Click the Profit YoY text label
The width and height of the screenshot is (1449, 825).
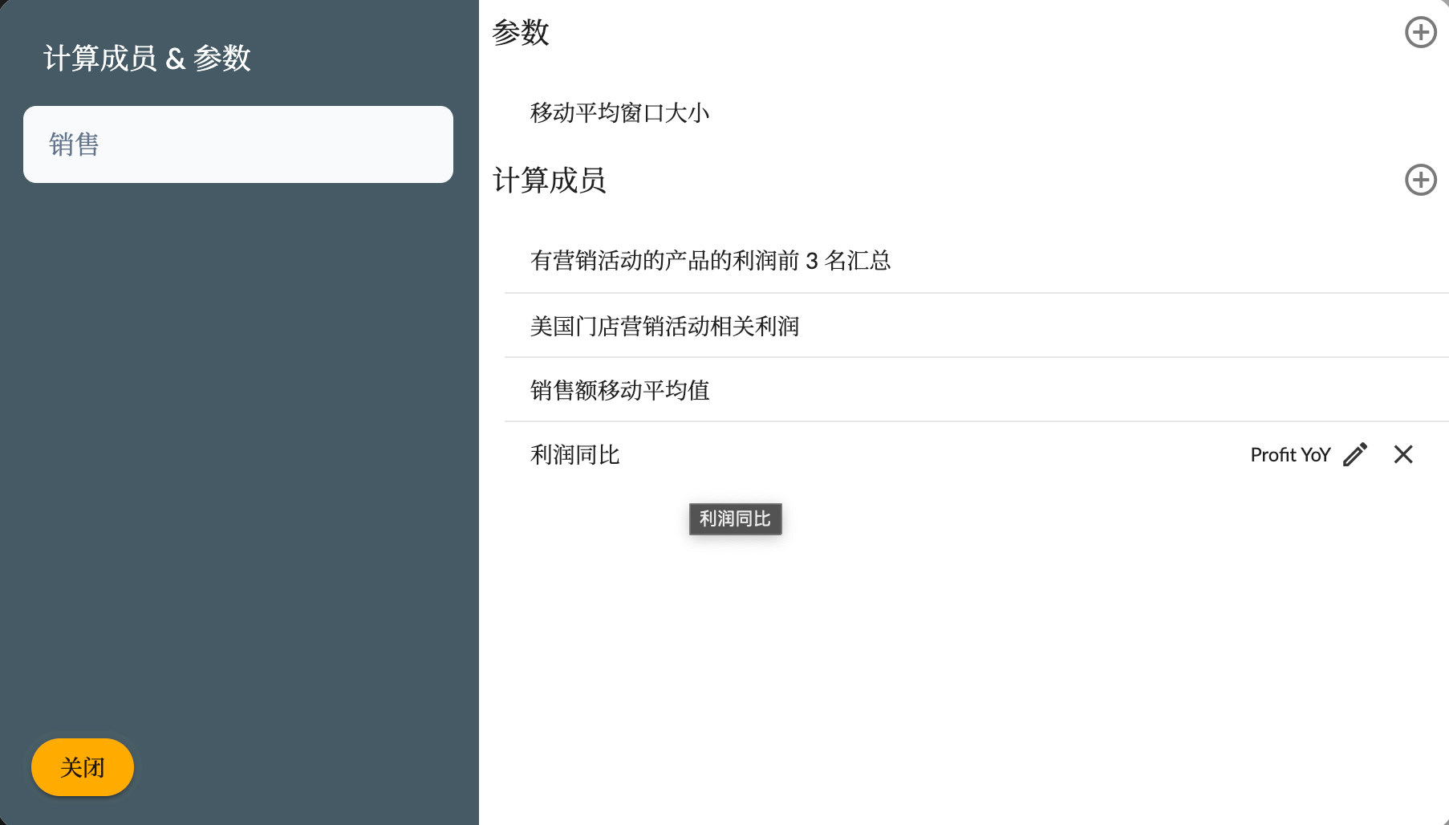(1289, 454)
